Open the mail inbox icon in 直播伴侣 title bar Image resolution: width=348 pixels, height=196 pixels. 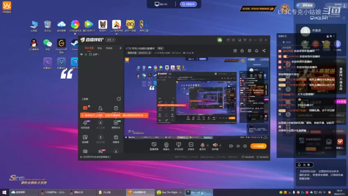(228, 40)
